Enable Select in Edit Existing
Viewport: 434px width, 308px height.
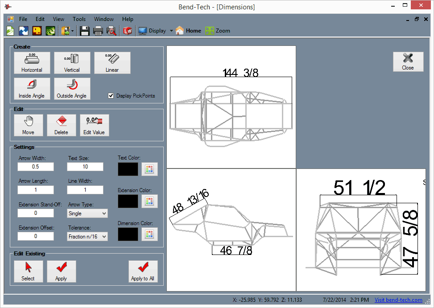click(28, 271)
